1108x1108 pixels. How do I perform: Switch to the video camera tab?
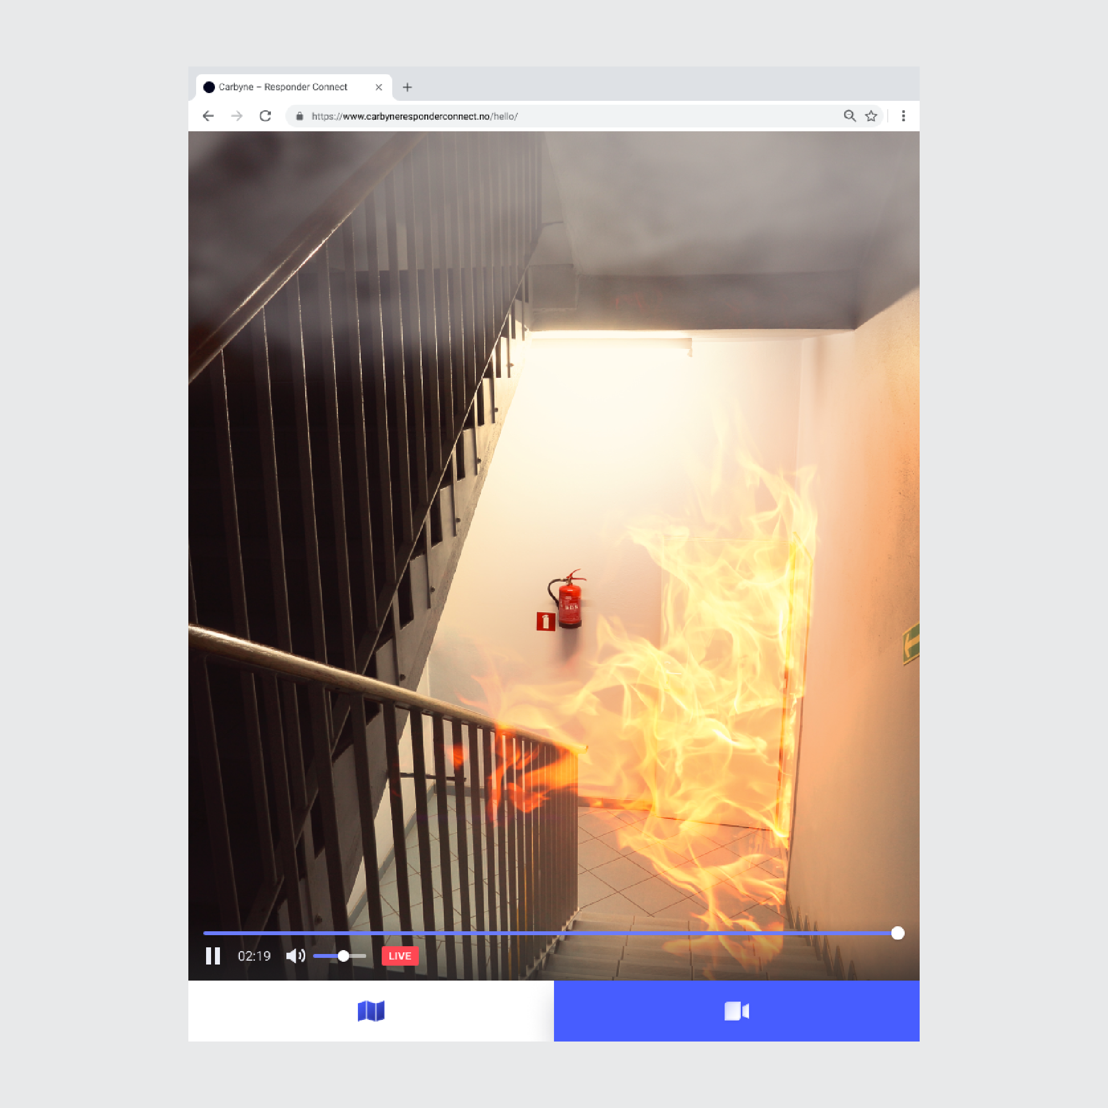(736, 1010)
